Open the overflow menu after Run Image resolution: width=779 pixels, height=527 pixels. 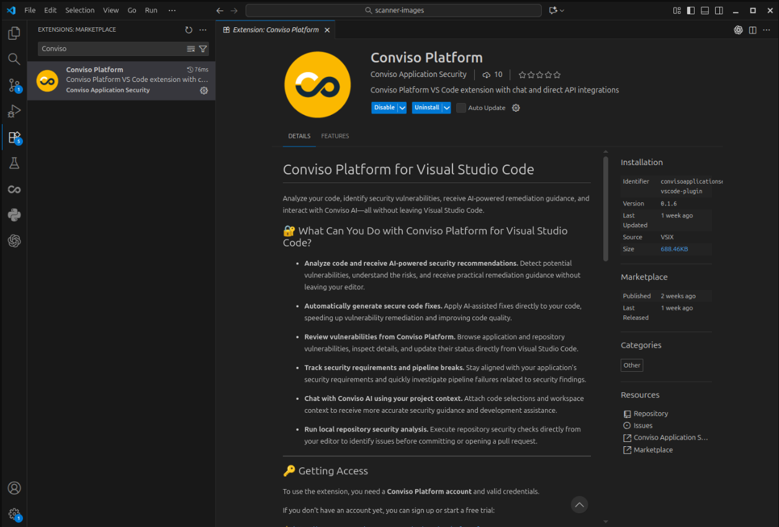coord(172,11)
